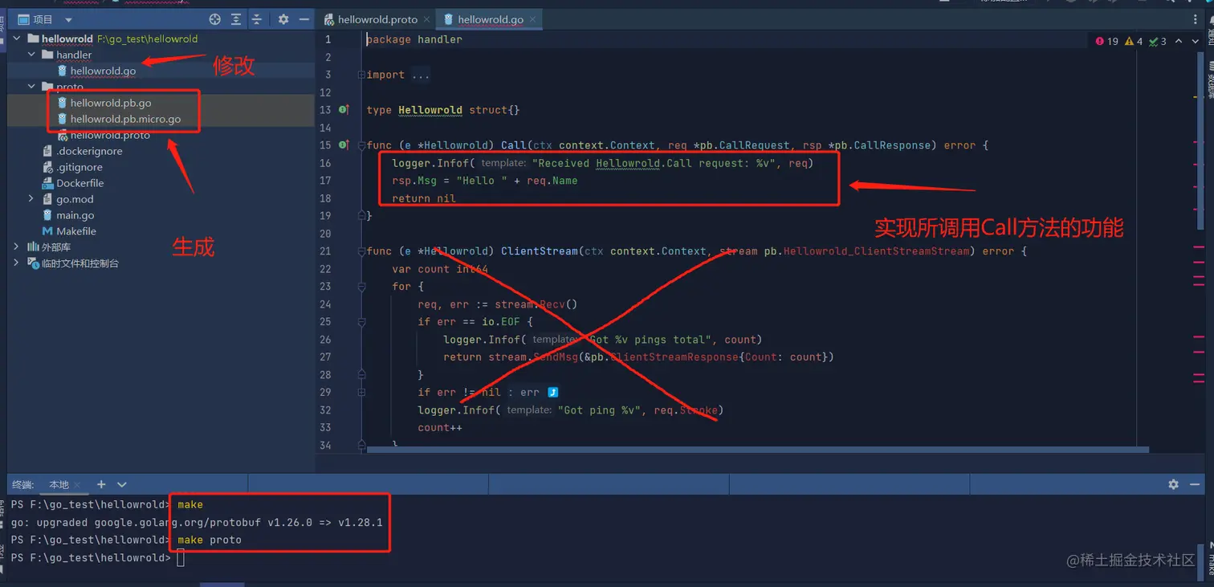Viewport: 1214px width, 587px height.
Task: Fold the if err == io.EOF block
Action: click(361, 322)
